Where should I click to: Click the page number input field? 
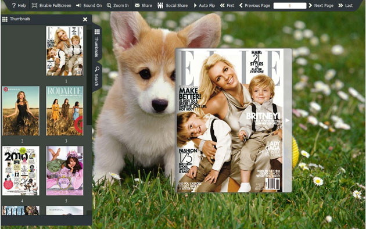pos(290,6)
